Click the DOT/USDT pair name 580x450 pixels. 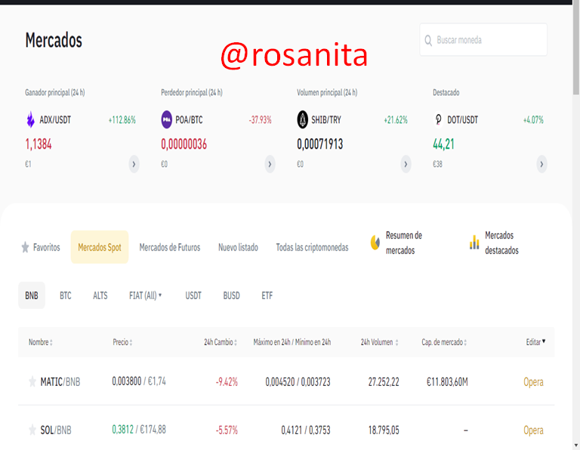[x=463, y=120]
